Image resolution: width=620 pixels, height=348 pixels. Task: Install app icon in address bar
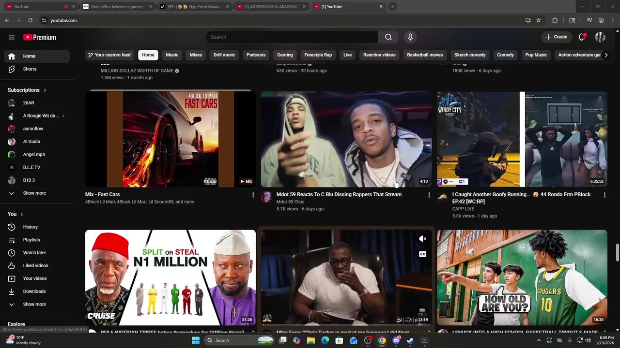point(528,20)
